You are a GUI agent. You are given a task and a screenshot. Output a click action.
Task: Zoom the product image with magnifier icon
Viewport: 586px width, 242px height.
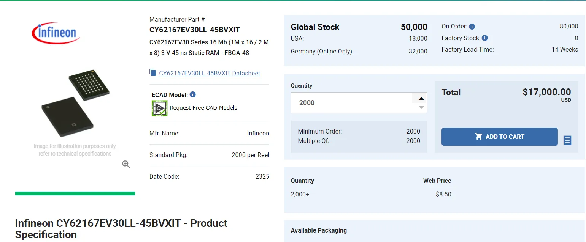(x=126, y=164)
